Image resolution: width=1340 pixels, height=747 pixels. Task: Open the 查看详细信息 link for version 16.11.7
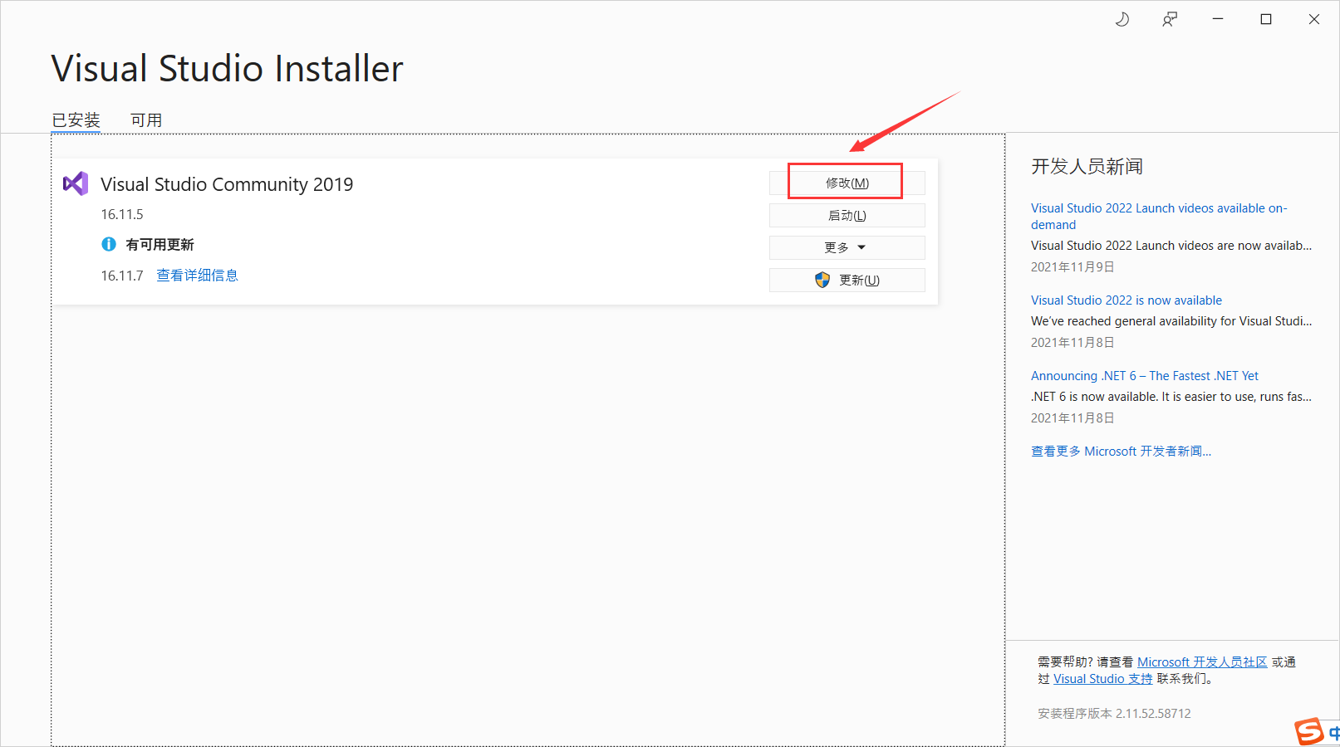[x=197, y=275]
